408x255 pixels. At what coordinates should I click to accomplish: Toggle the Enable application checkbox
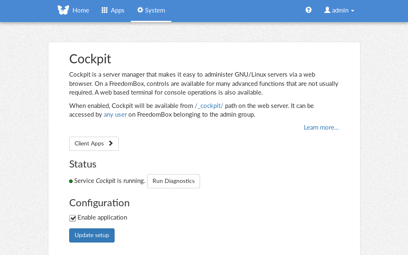[x=73, y=218]
